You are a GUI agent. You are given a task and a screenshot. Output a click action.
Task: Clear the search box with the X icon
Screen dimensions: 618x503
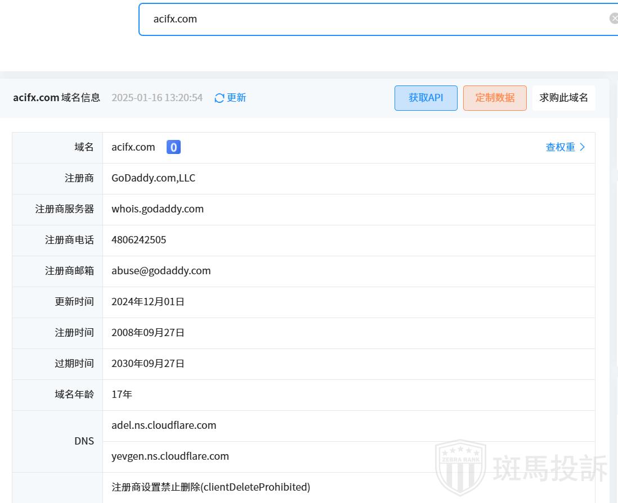point(613,19)
